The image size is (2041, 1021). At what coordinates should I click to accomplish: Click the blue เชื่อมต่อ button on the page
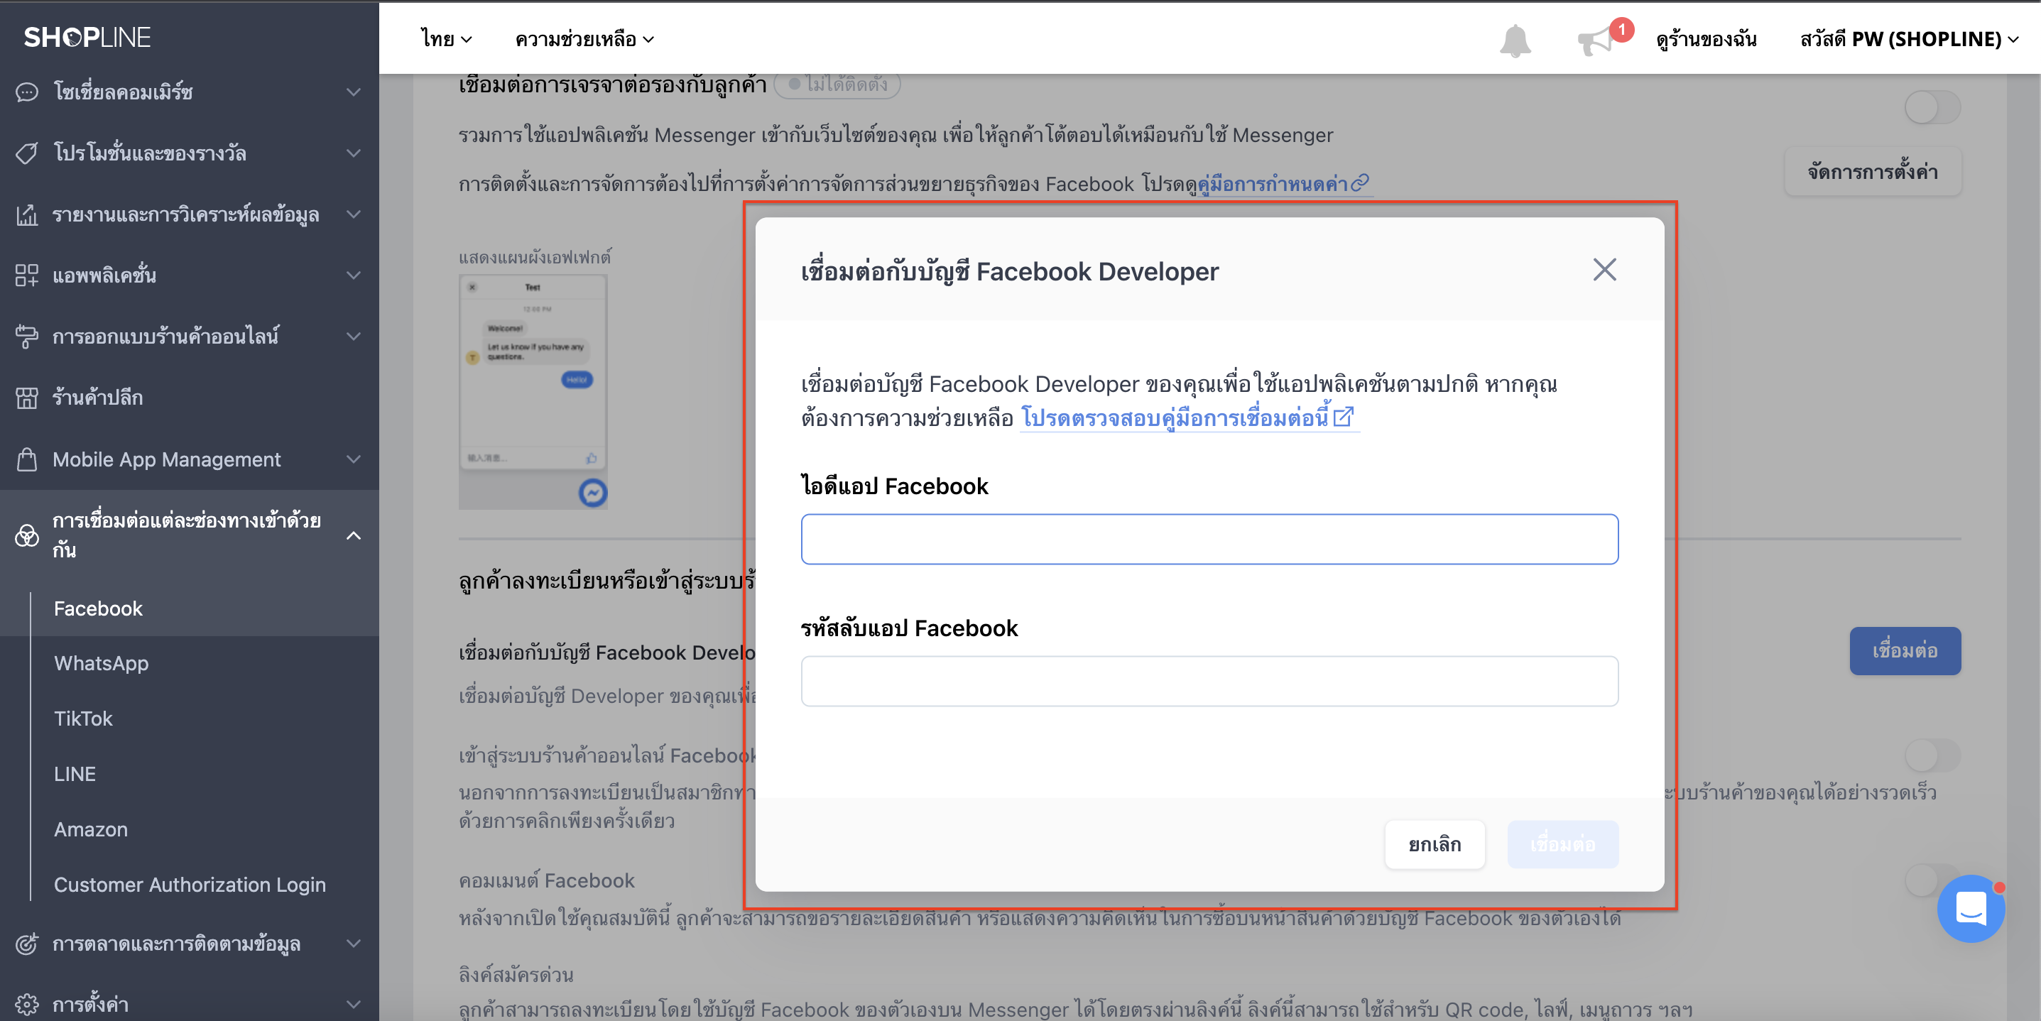coord(1905,651)
